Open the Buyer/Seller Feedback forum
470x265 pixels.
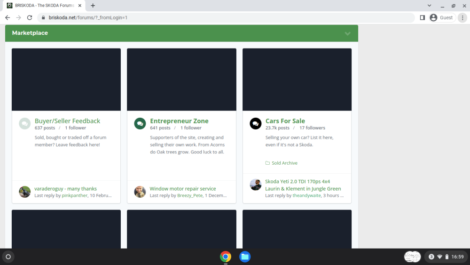67,120
